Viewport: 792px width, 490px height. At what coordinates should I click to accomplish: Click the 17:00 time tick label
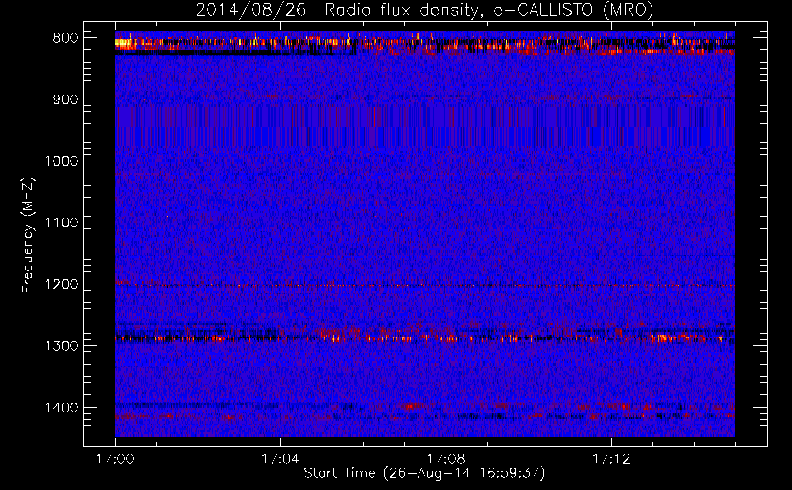[x=115, y=459]
